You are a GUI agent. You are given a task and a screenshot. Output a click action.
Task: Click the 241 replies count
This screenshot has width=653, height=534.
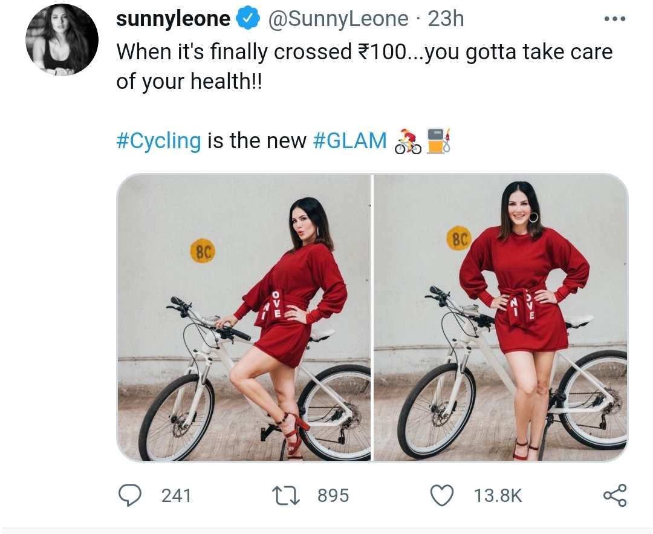tap(176, 496)
